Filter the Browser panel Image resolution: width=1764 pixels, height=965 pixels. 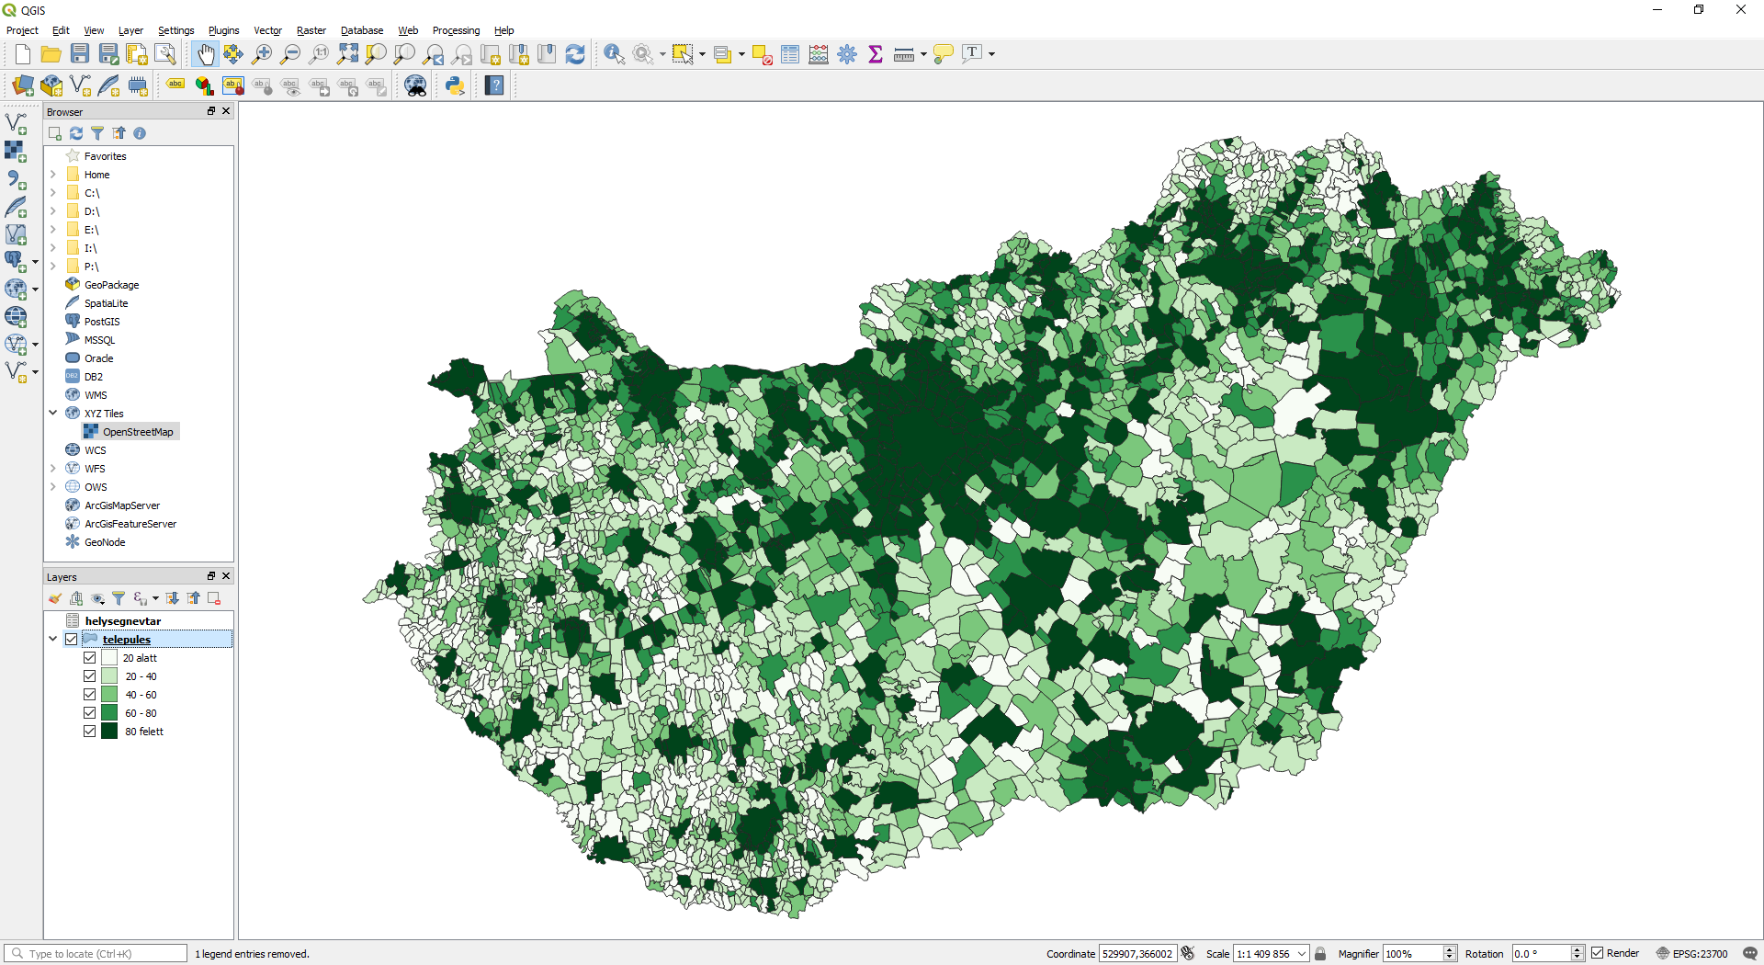tap(97, 133)
